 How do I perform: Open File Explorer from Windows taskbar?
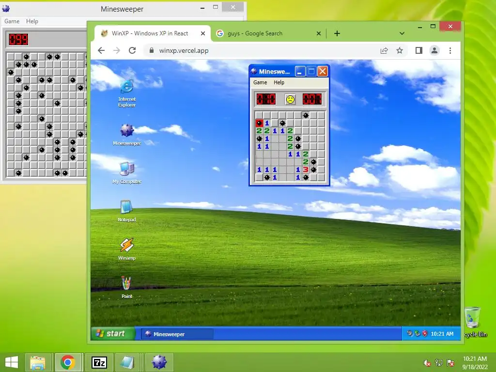pyautogui.click(x=38, y=362)
